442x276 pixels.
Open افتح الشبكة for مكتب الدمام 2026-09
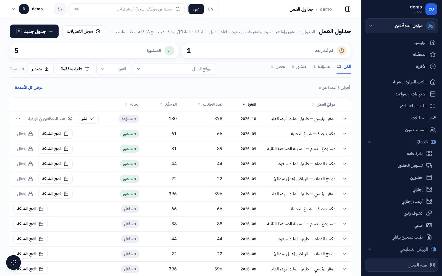[55, 164]
